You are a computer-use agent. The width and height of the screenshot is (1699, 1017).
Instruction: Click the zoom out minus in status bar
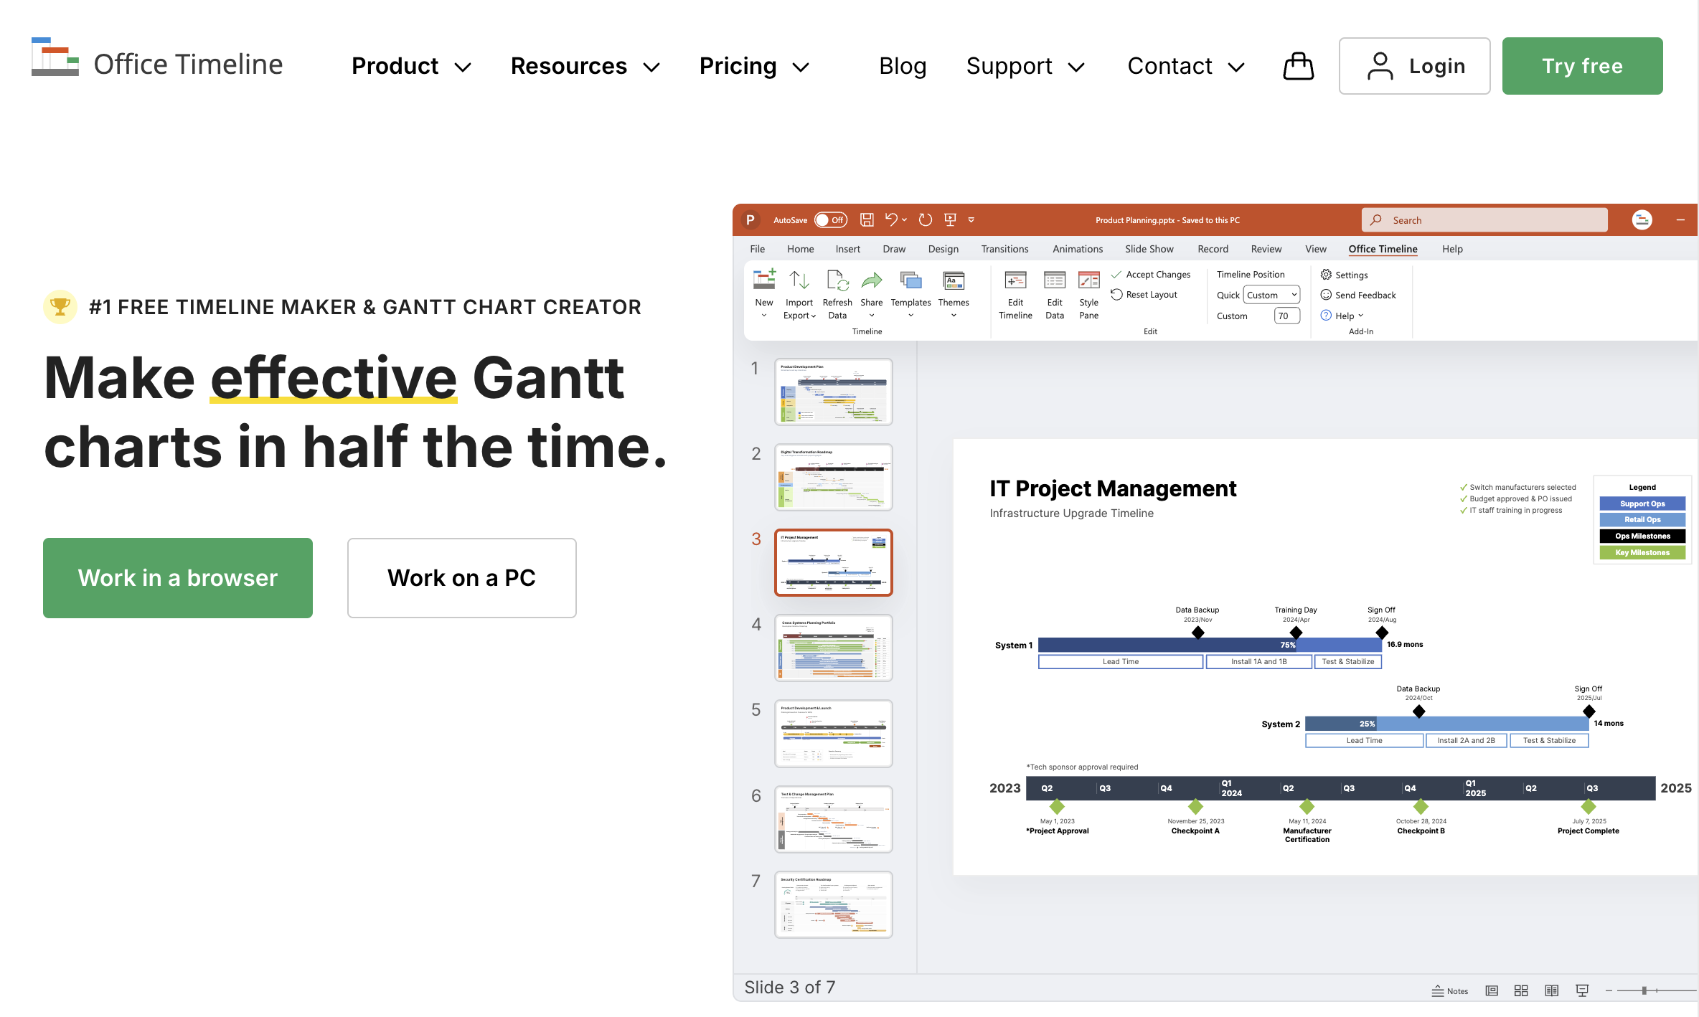tap(1609, 990)
